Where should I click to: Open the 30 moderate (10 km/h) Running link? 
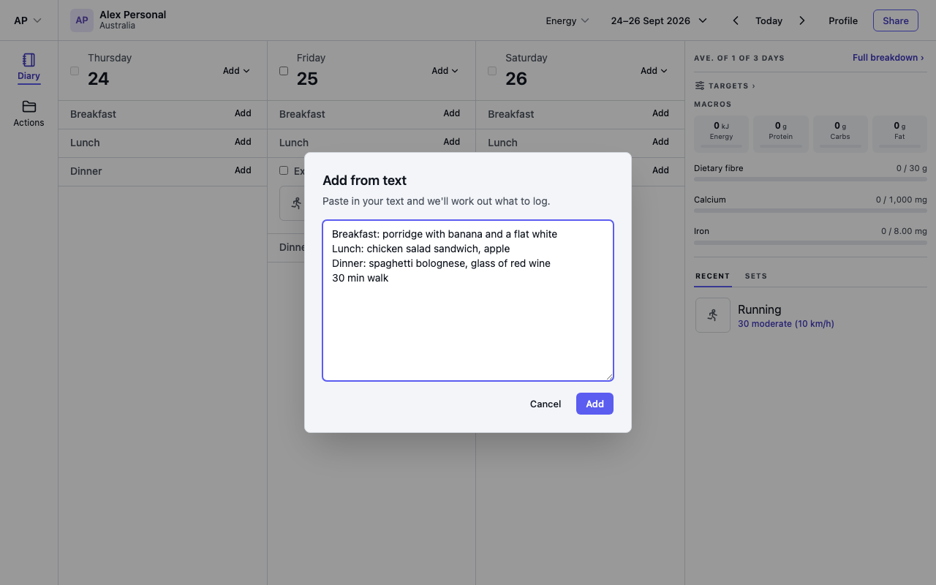point(786,324)
